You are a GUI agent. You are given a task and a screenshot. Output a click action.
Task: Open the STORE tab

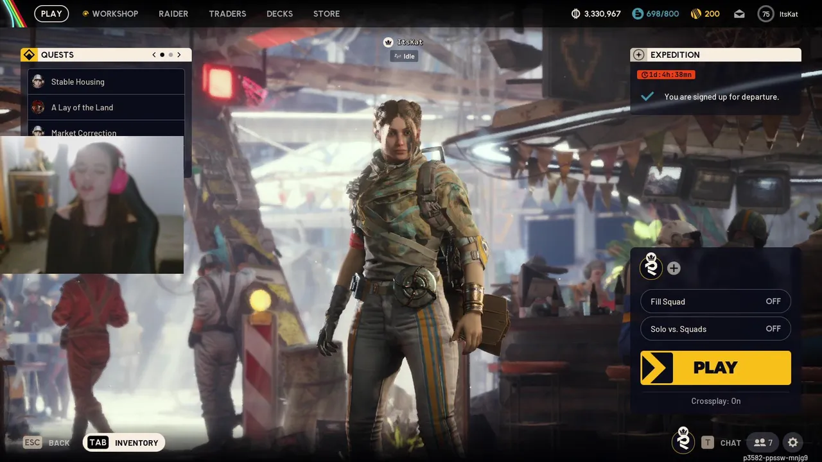point(326,13)
